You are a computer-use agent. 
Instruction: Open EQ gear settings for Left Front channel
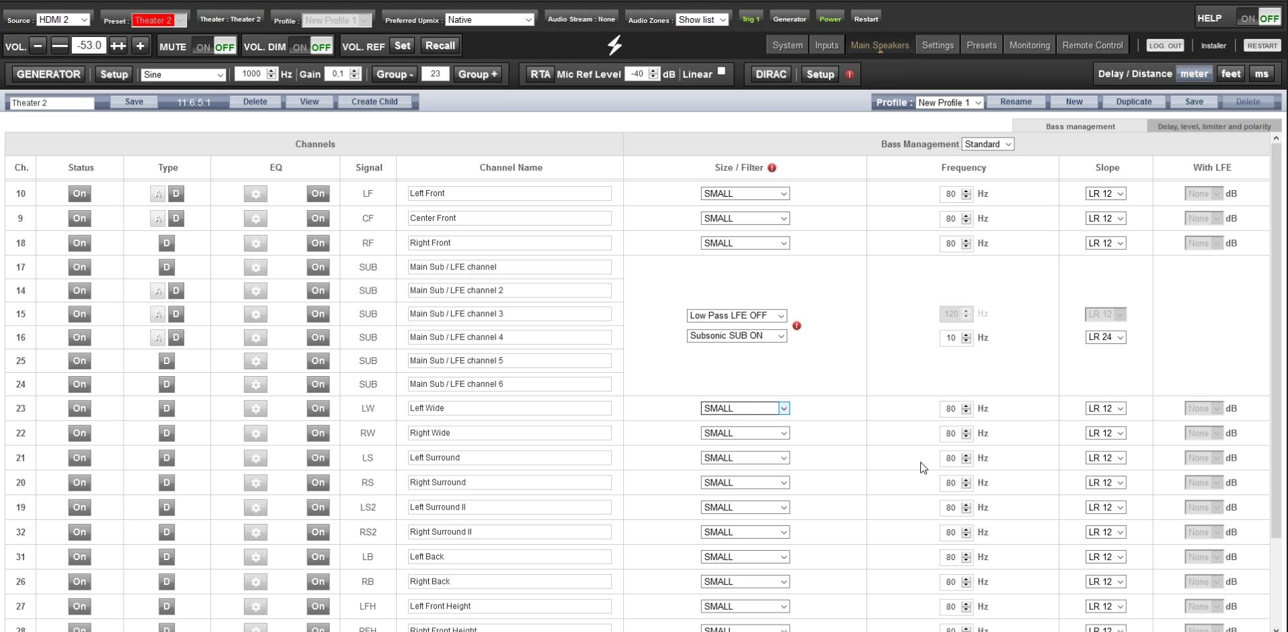(255, 194)
